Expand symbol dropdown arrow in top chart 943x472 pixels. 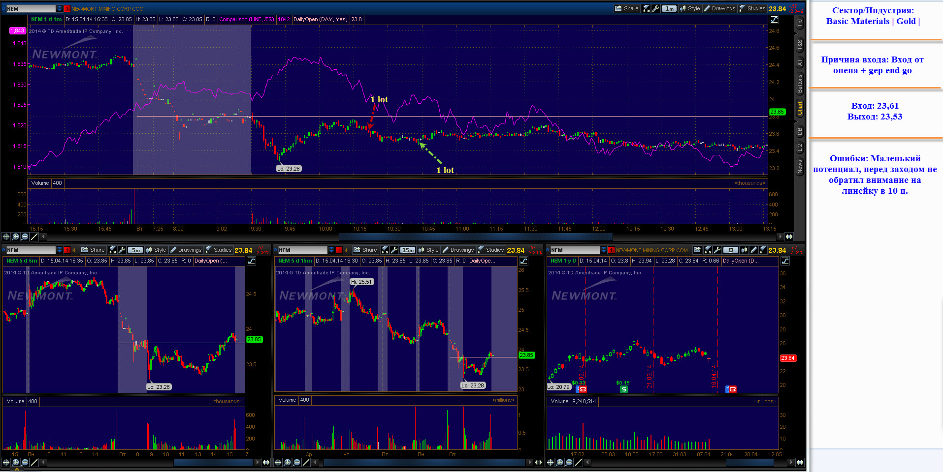60,8
